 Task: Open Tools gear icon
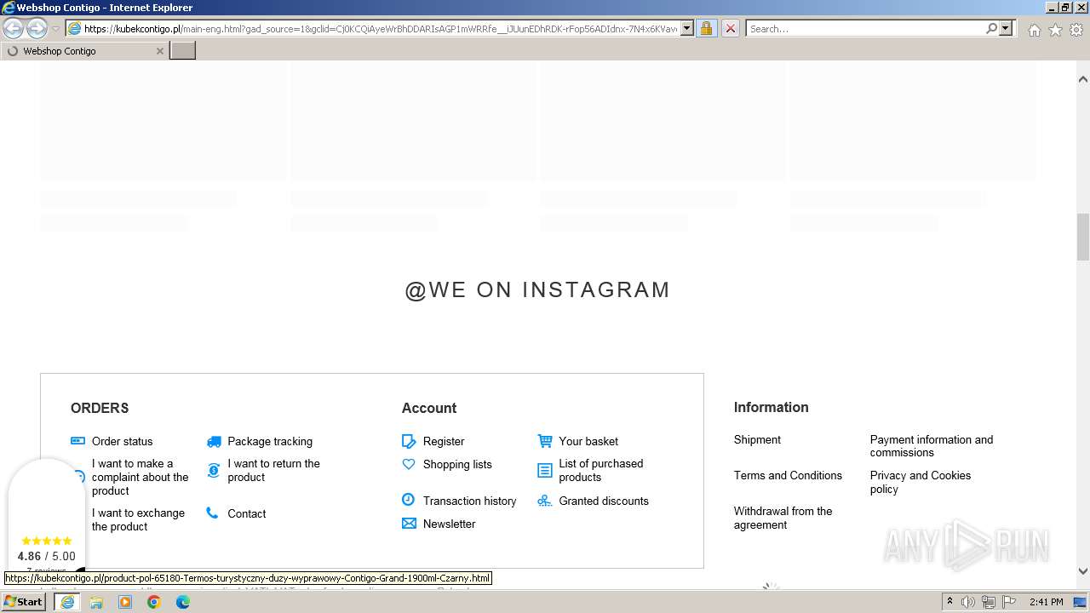tap(1076, 30)
